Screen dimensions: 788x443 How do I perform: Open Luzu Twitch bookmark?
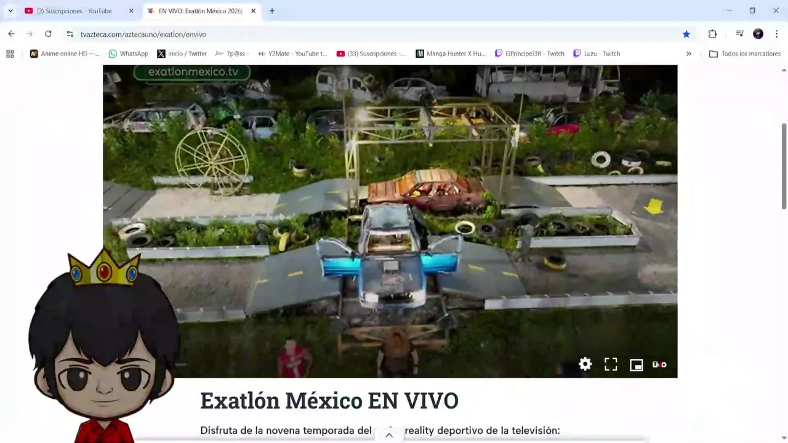coord(596,54)
